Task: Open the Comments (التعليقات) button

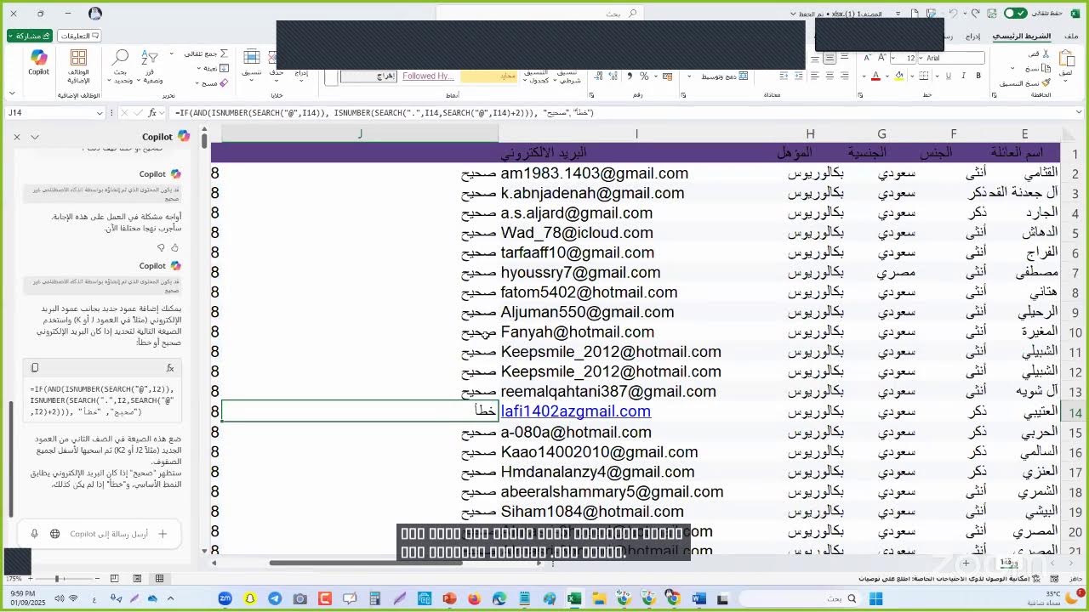Action: coord(79,36)
